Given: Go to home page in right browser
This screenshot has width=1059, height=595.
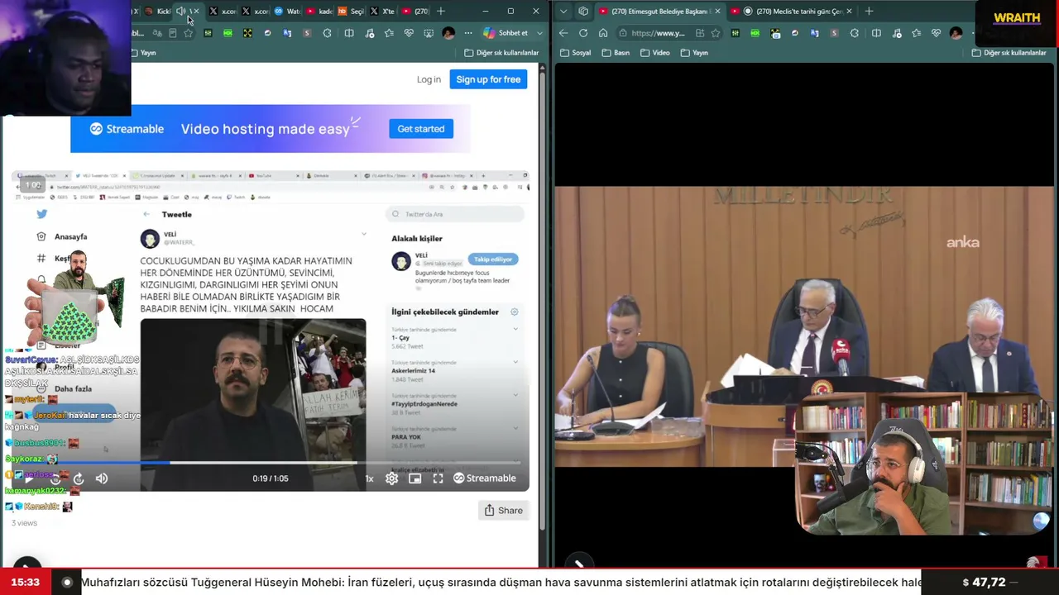Looking at the screenshot, I should 603,33.
